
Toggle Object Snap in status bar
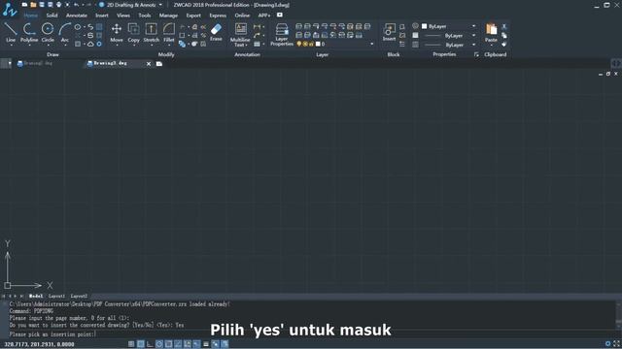coord(168,344)
